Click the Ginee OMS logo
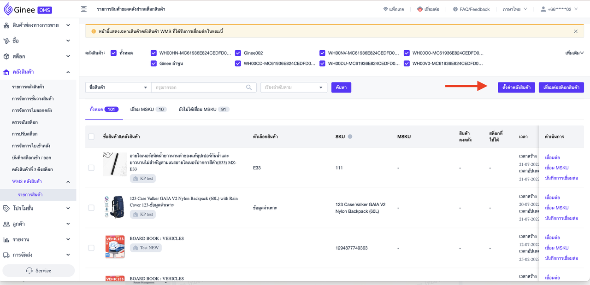590x285 pixels. coord(28,9)
